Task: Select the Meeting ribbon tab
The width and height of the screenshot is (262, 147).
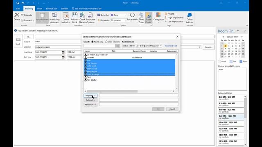Action: click(29, 9)
